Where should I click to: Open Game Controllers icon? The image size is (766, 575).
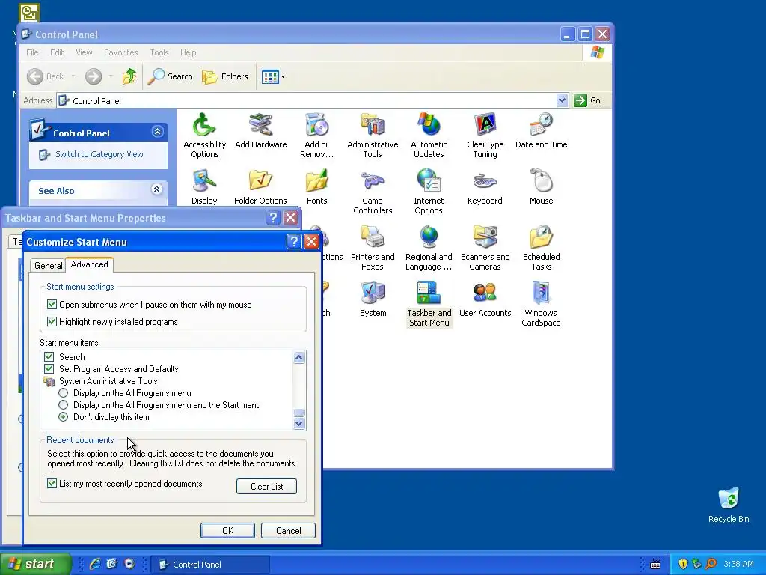coord(373,192)
